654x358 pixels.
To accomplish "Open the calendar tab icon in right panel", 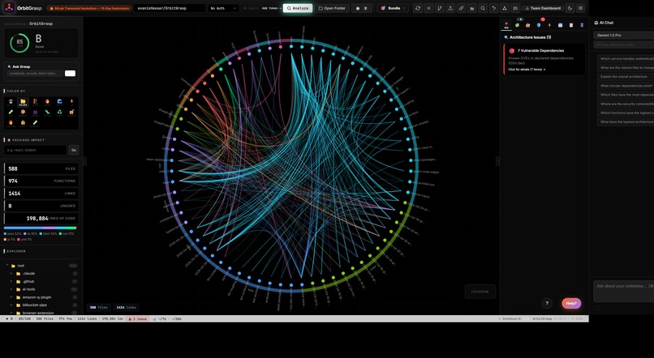I will click(x=560, y=25).
